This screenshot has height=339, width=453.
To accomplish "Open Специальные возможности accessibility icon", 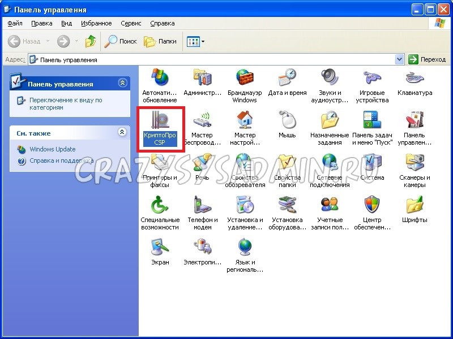I will (x=160, y=205).
